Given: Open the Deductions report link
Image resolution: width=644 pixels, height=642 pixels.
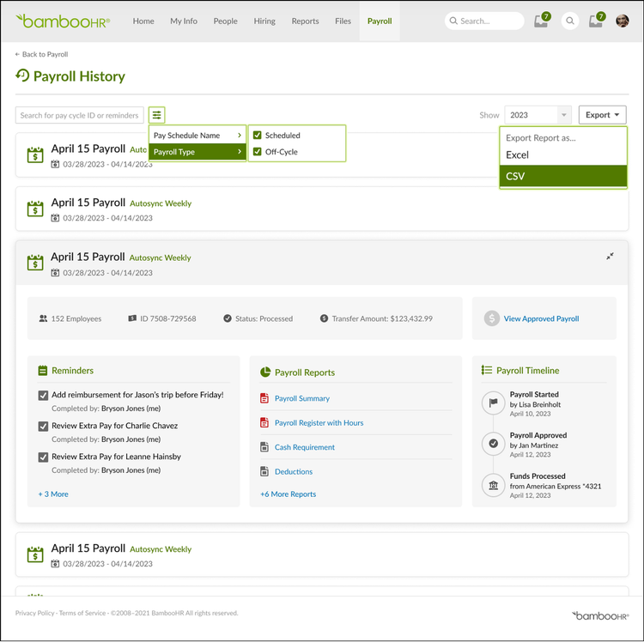Looking at the screenshot, I should [294, 471].
